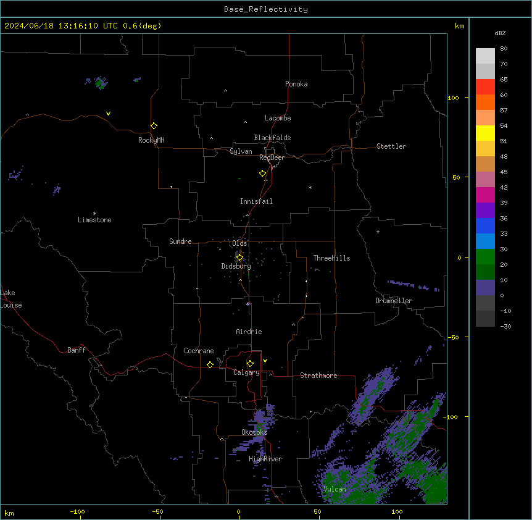Click the Ponoka city label
Viewport: 532px width, 520px height.
pyautogui.click(x=296, y=84)
